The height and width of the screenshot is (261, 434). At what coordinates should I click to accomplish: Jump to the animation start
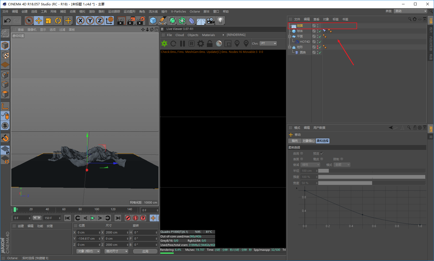click(x=68, y=218)
